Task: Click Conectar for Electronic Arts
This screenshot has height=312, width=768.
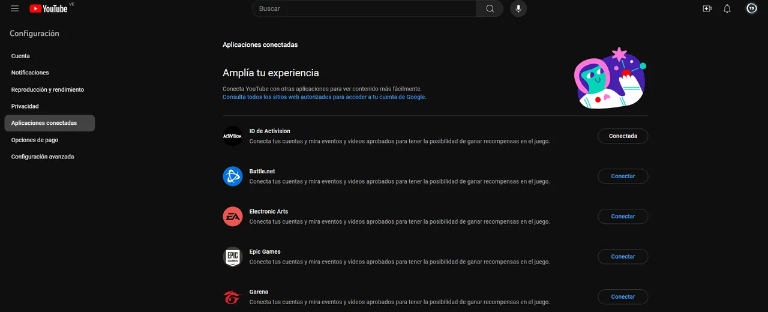Action: click(623, 217)
